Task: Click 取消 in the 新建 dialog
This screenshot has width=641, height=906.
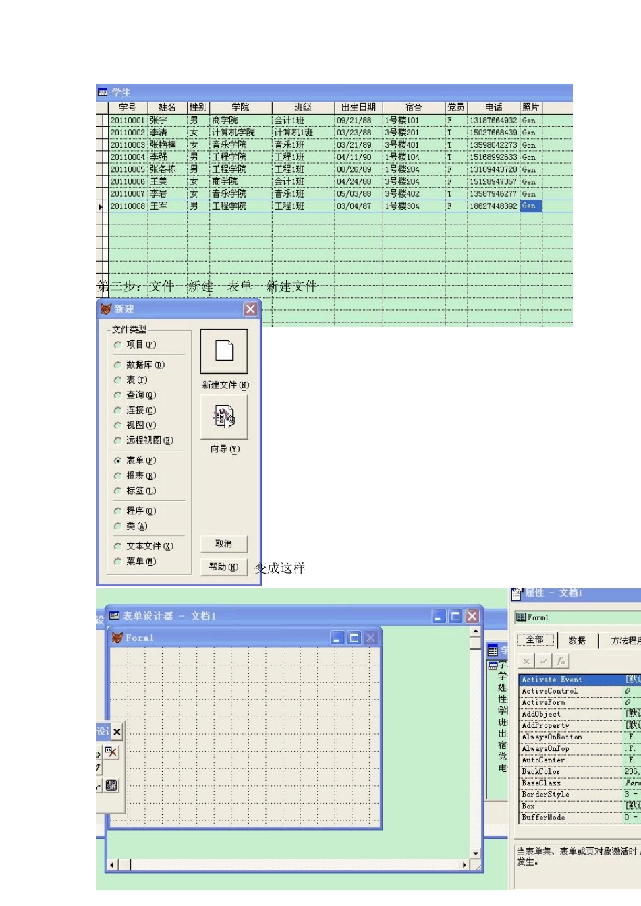Action: pyautogui.click(x=224, y=544)
